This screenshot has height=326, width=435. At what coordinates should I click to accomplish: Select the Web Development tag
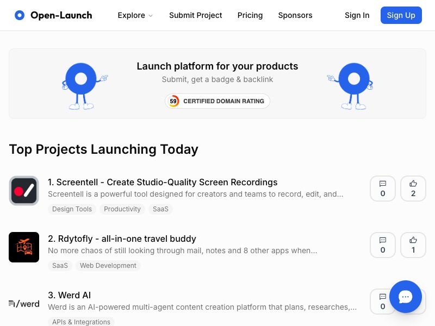(108, 266)
